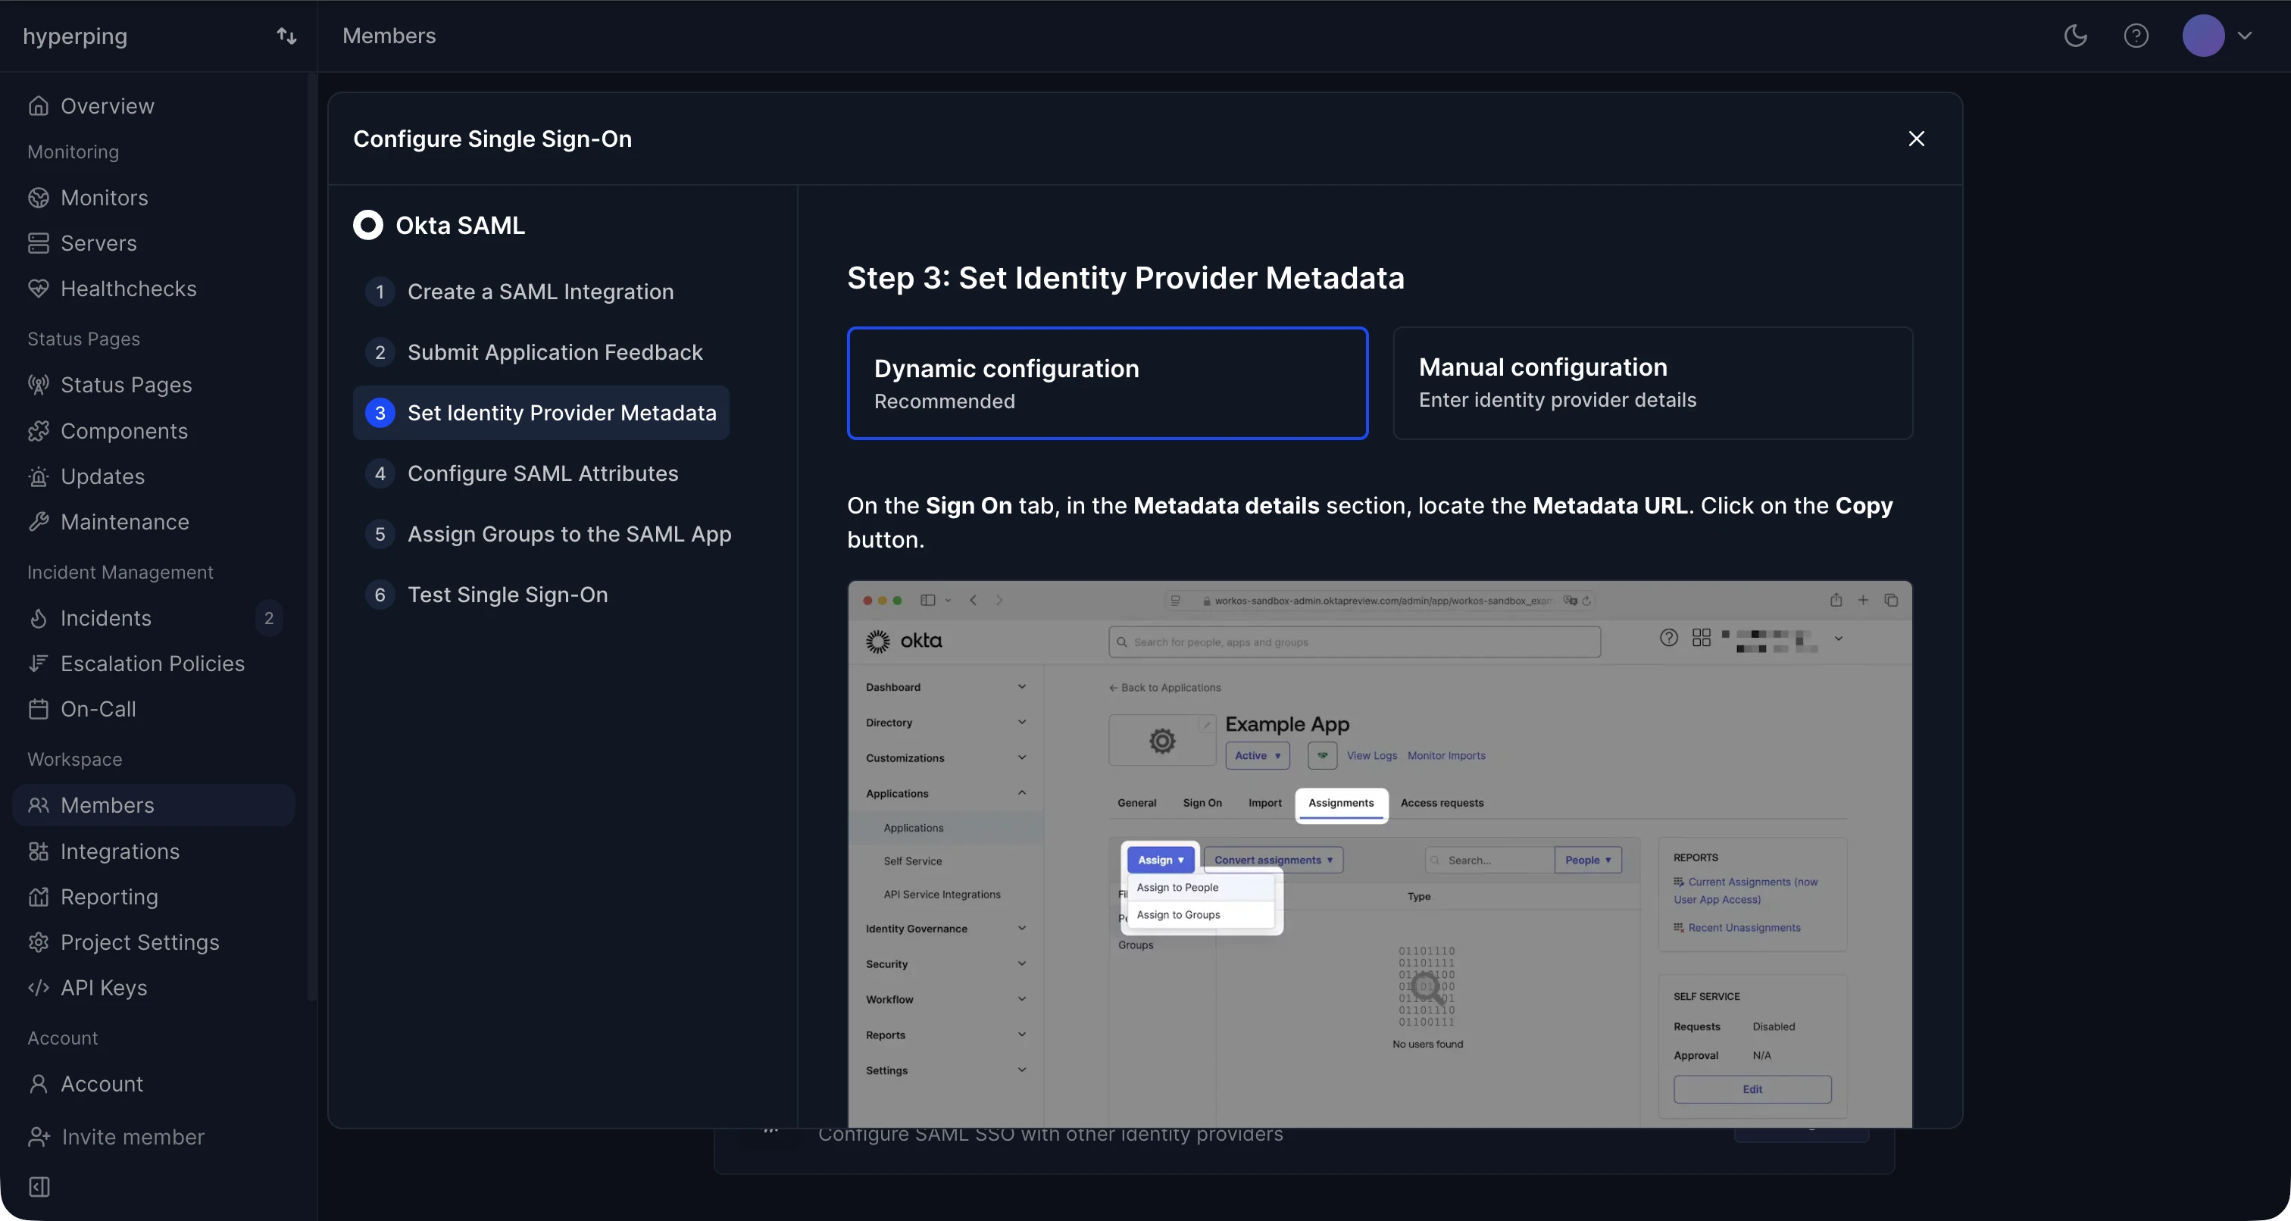2291x1221 pixels.
Task: Click the Monitoring section label
Action: [73, 151]
